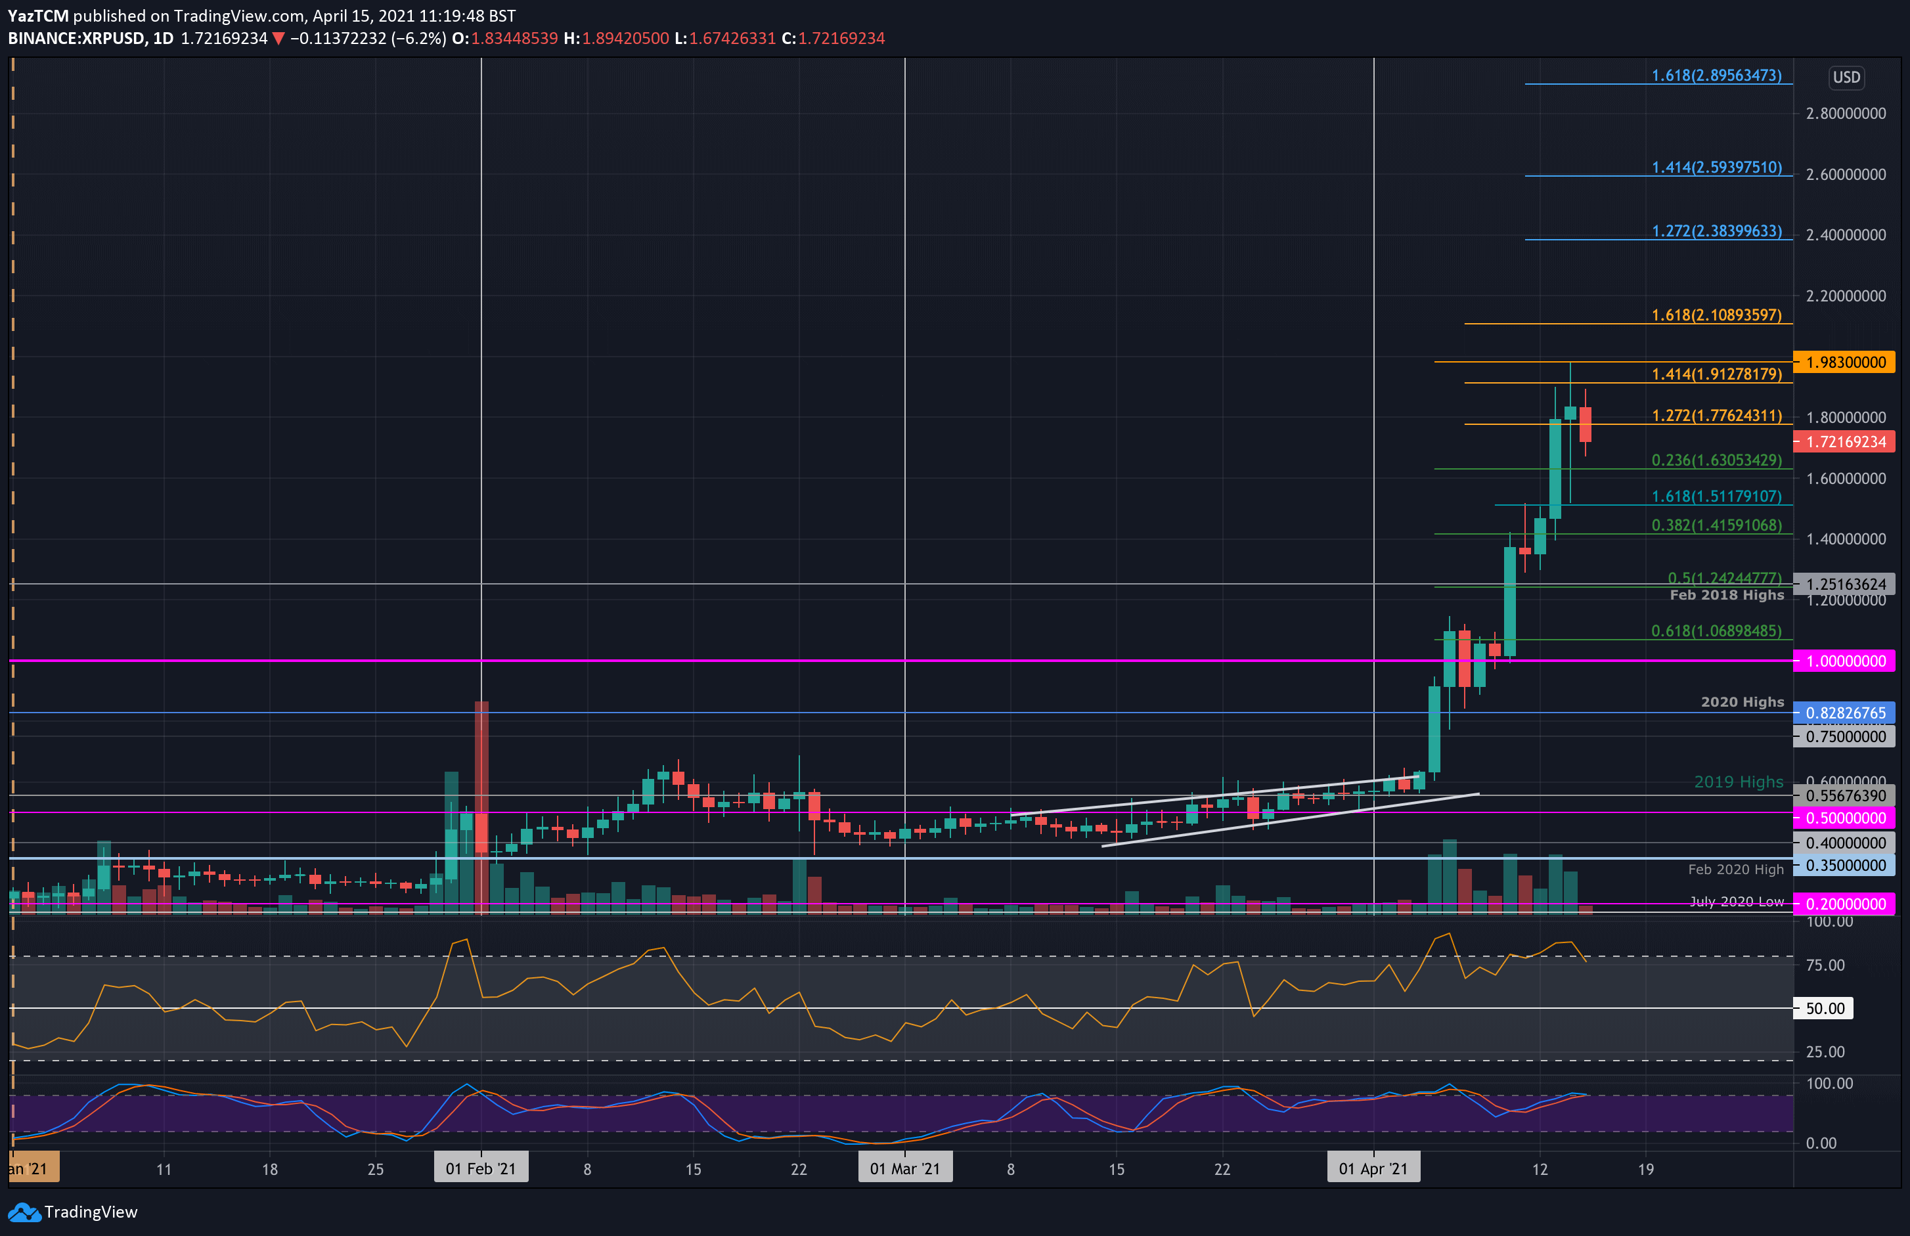
Task: Click the low value L:1.67426331
Action: pos(726,39)
